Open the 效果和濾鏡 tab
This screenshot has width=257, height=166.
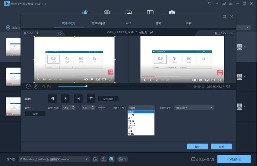(98, 23)
